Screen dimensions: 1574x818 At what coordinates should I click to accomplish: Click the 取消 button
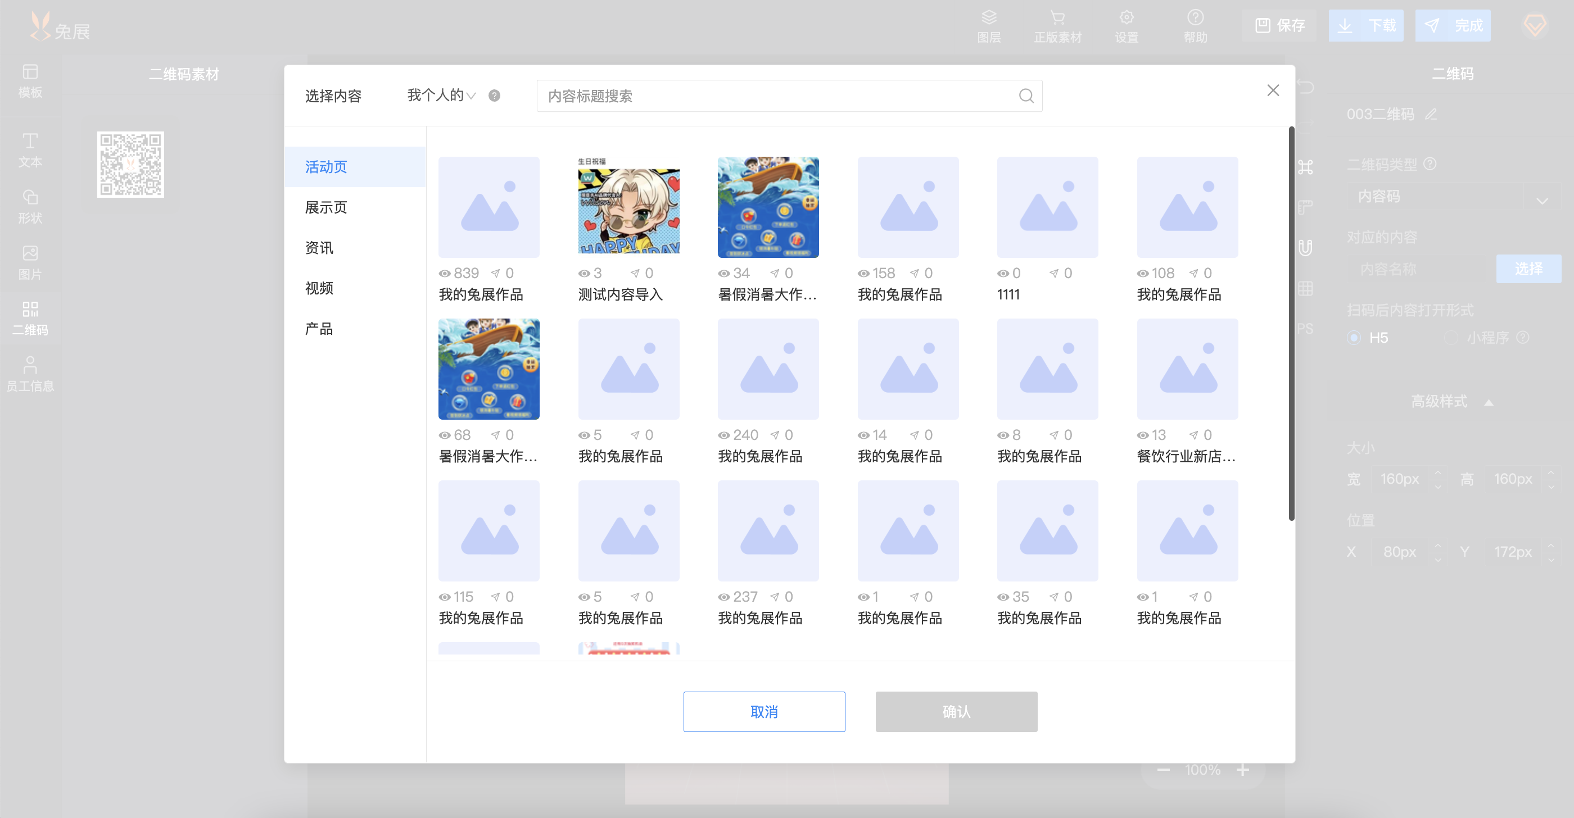tap(764, 711)
